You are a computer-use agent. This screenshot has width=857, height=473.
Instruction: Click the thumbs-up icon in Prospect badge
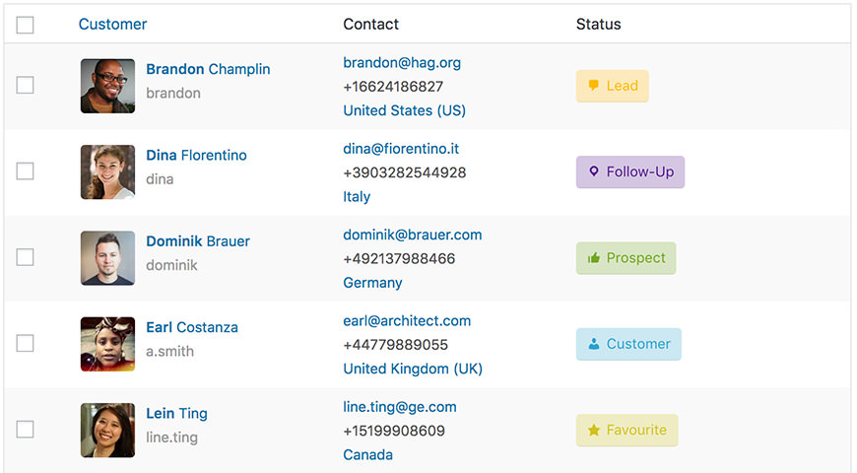point(594,258)
